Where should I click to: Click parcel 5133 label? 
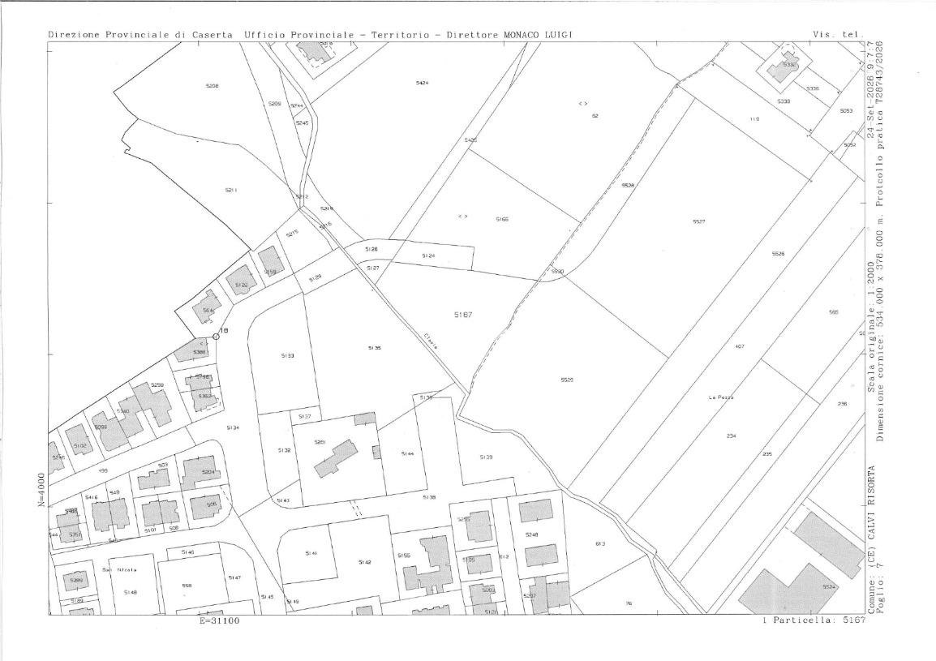287,356
